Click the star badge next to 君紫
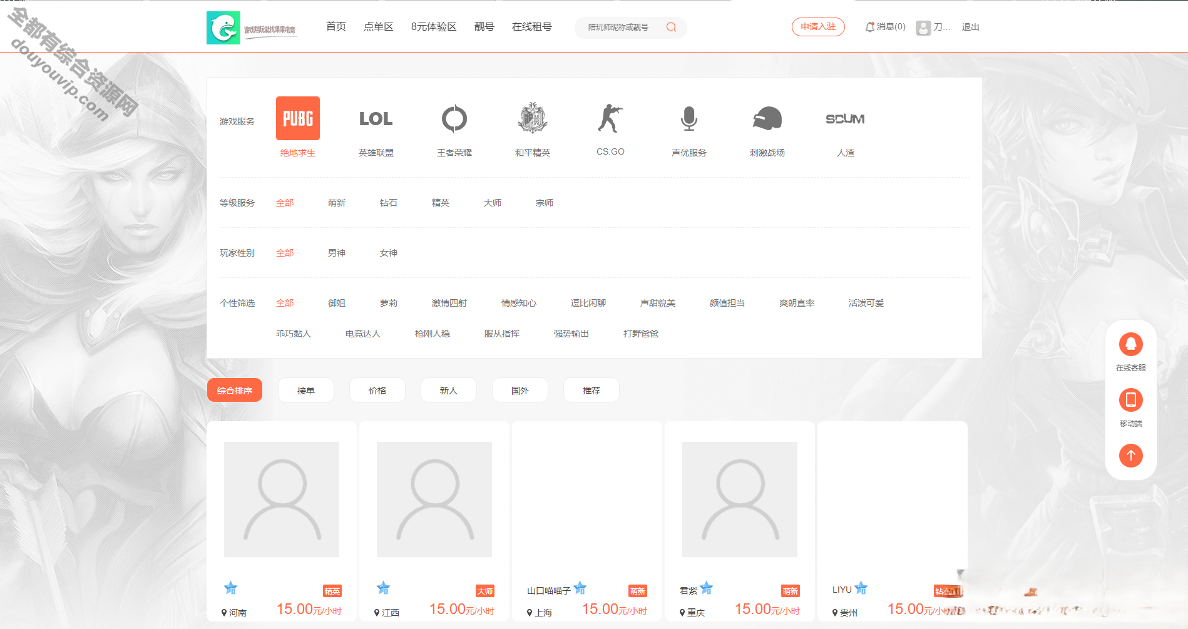The width and height of the screenshot is (1188, 629). pos(706,588)
